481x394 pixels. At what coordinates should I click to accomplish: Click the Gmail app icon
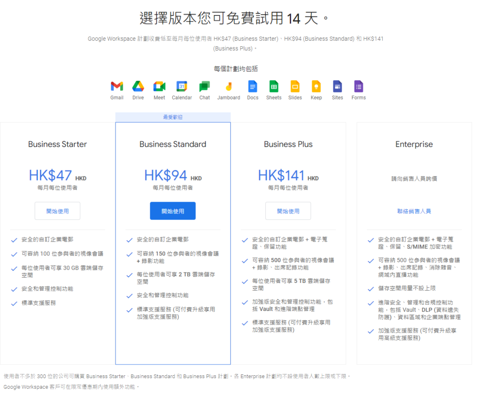point(117,86)
